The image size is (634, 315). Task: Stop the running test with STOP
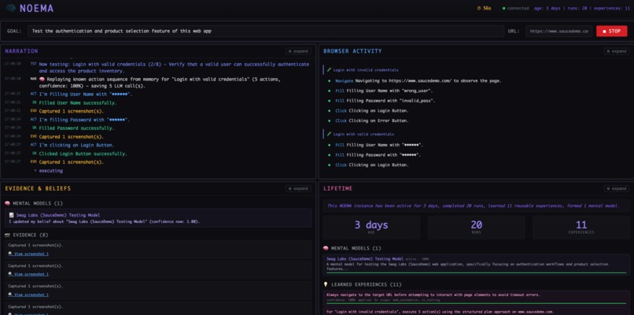(611, 31)
